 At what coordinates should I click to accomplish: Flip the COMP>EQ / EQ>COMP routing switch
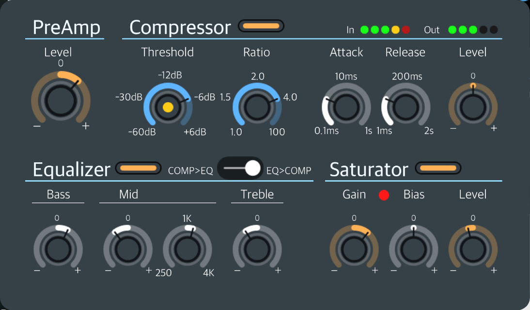240,168
